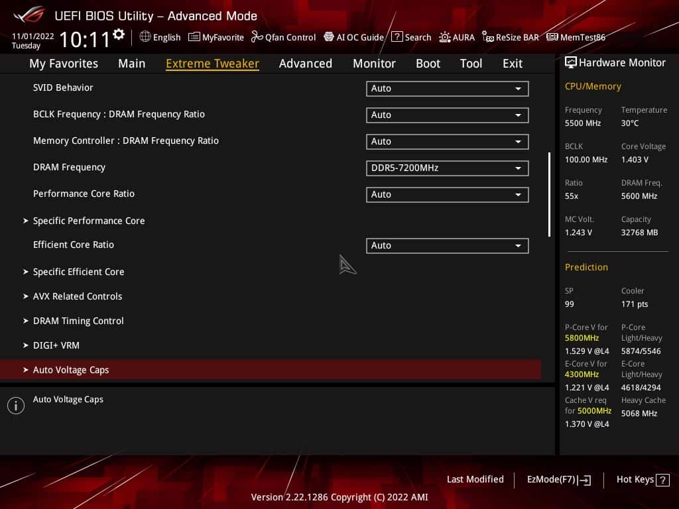
Task: Click Prediction section heading
Action: [x=586, y=267]
